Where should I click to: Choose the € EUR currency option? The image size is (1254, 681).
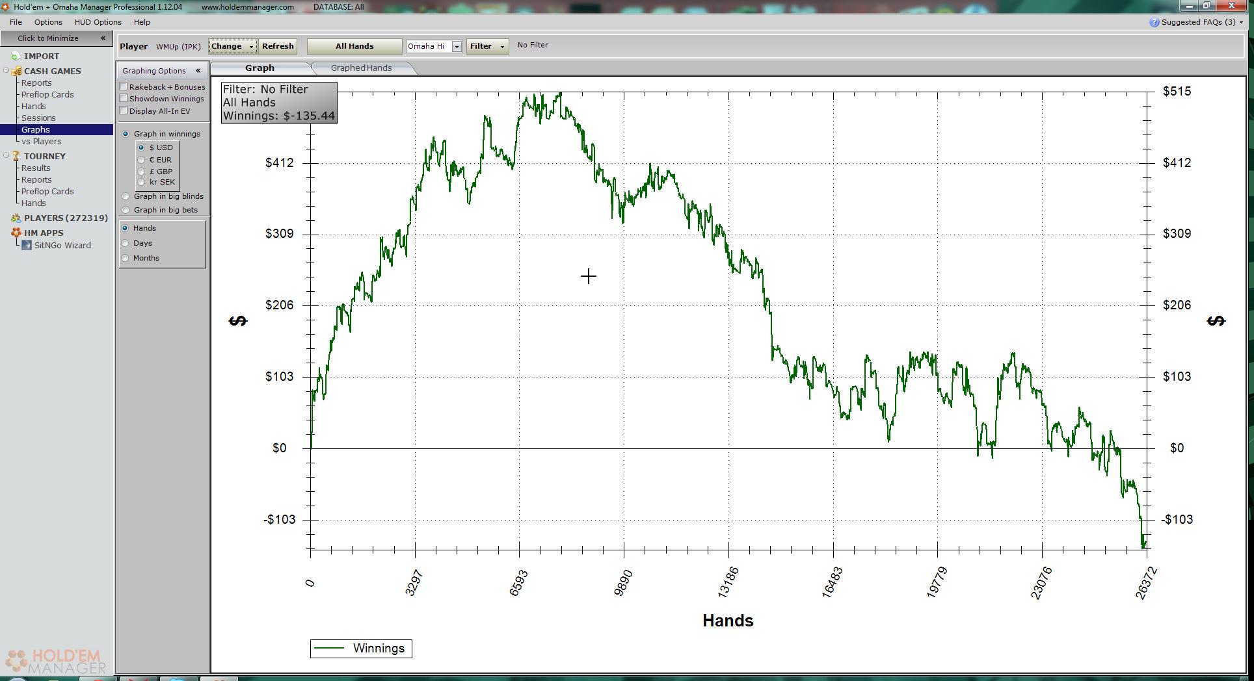tap(141, 160)
